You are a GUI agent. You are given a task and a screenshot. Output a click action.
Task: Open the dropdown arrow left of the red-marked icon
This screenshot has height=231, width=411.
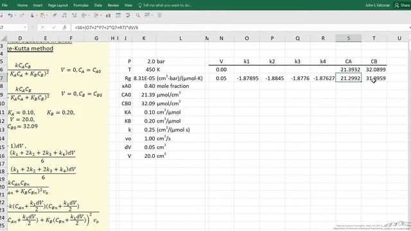[x=89, y=15]
